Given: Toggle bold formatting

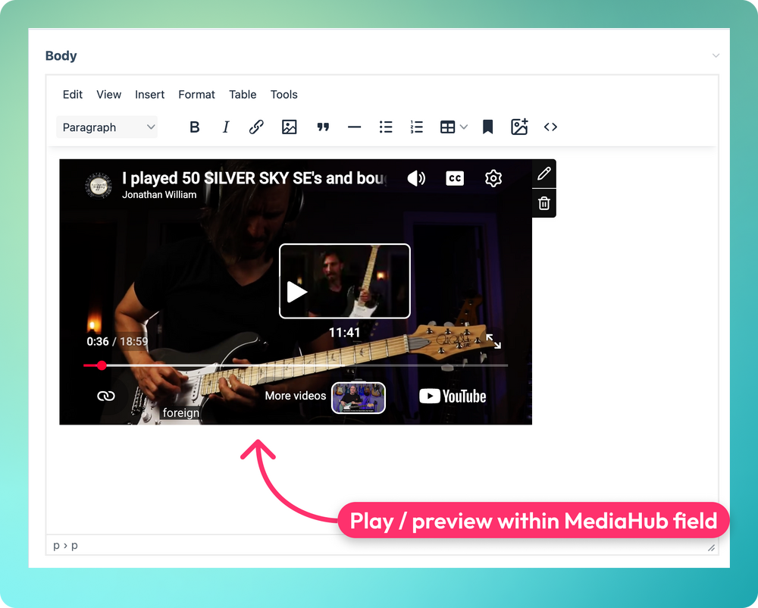Looking at the screenshot, I should [x=194, y=127].
